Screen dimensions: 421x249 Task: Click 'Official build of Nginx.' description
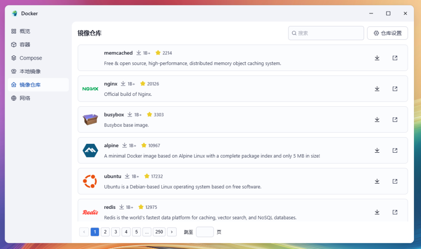click(128, 94)
